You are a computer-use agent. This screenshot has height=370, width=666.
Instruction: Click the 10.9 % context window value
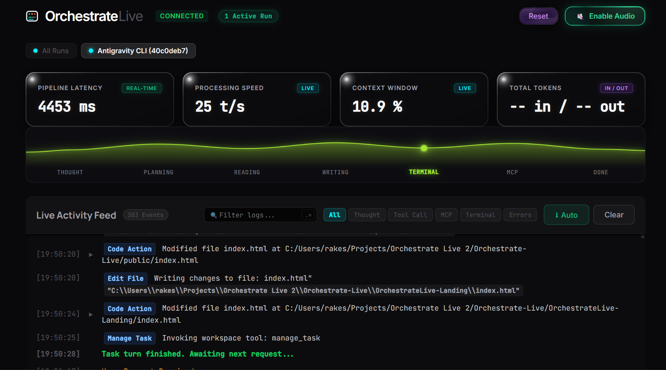pos(377,106)
